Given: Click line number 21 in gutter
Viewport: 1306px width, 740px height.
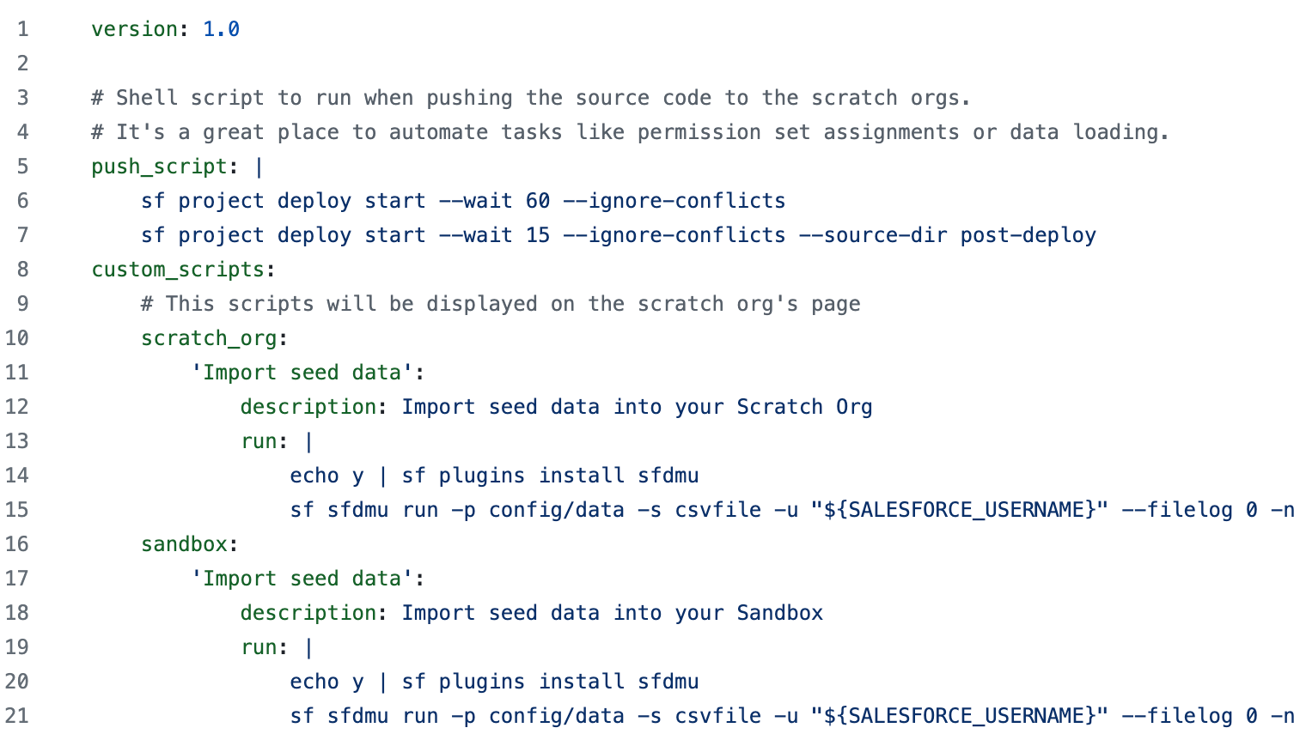Looking at the screenshot, I should pyautogui.click(x=17, y=716).
